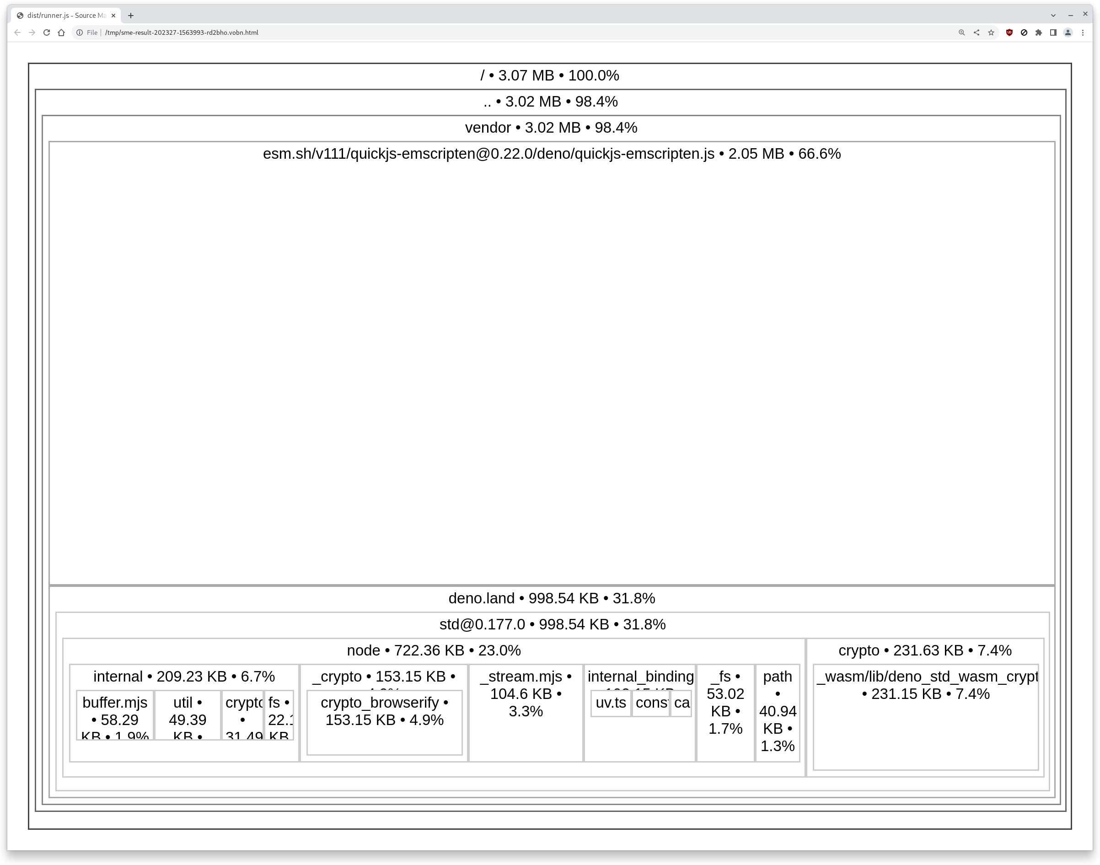Image resolution: width=1100 pixels, height=865 pixels.
Task: Click the zoom magnifier icon in address bar
Action: click(961, 32)
